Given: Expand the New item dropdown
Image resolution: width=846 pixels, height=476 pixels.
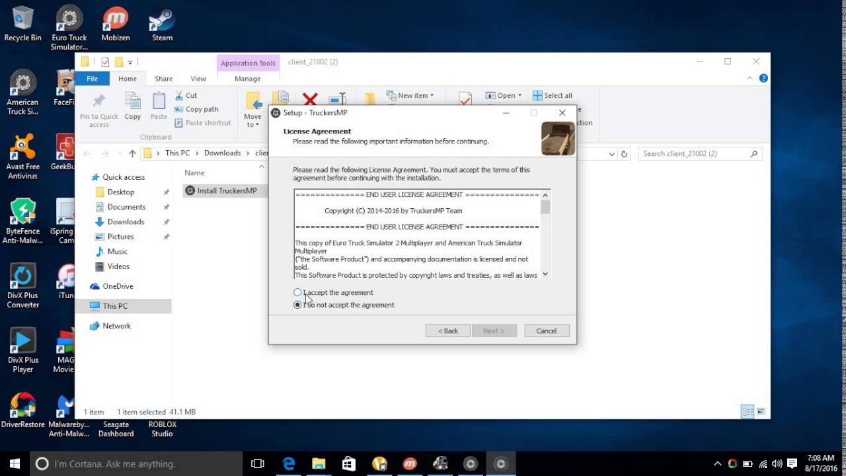Looking at the screenshot, I should [410, 95].
